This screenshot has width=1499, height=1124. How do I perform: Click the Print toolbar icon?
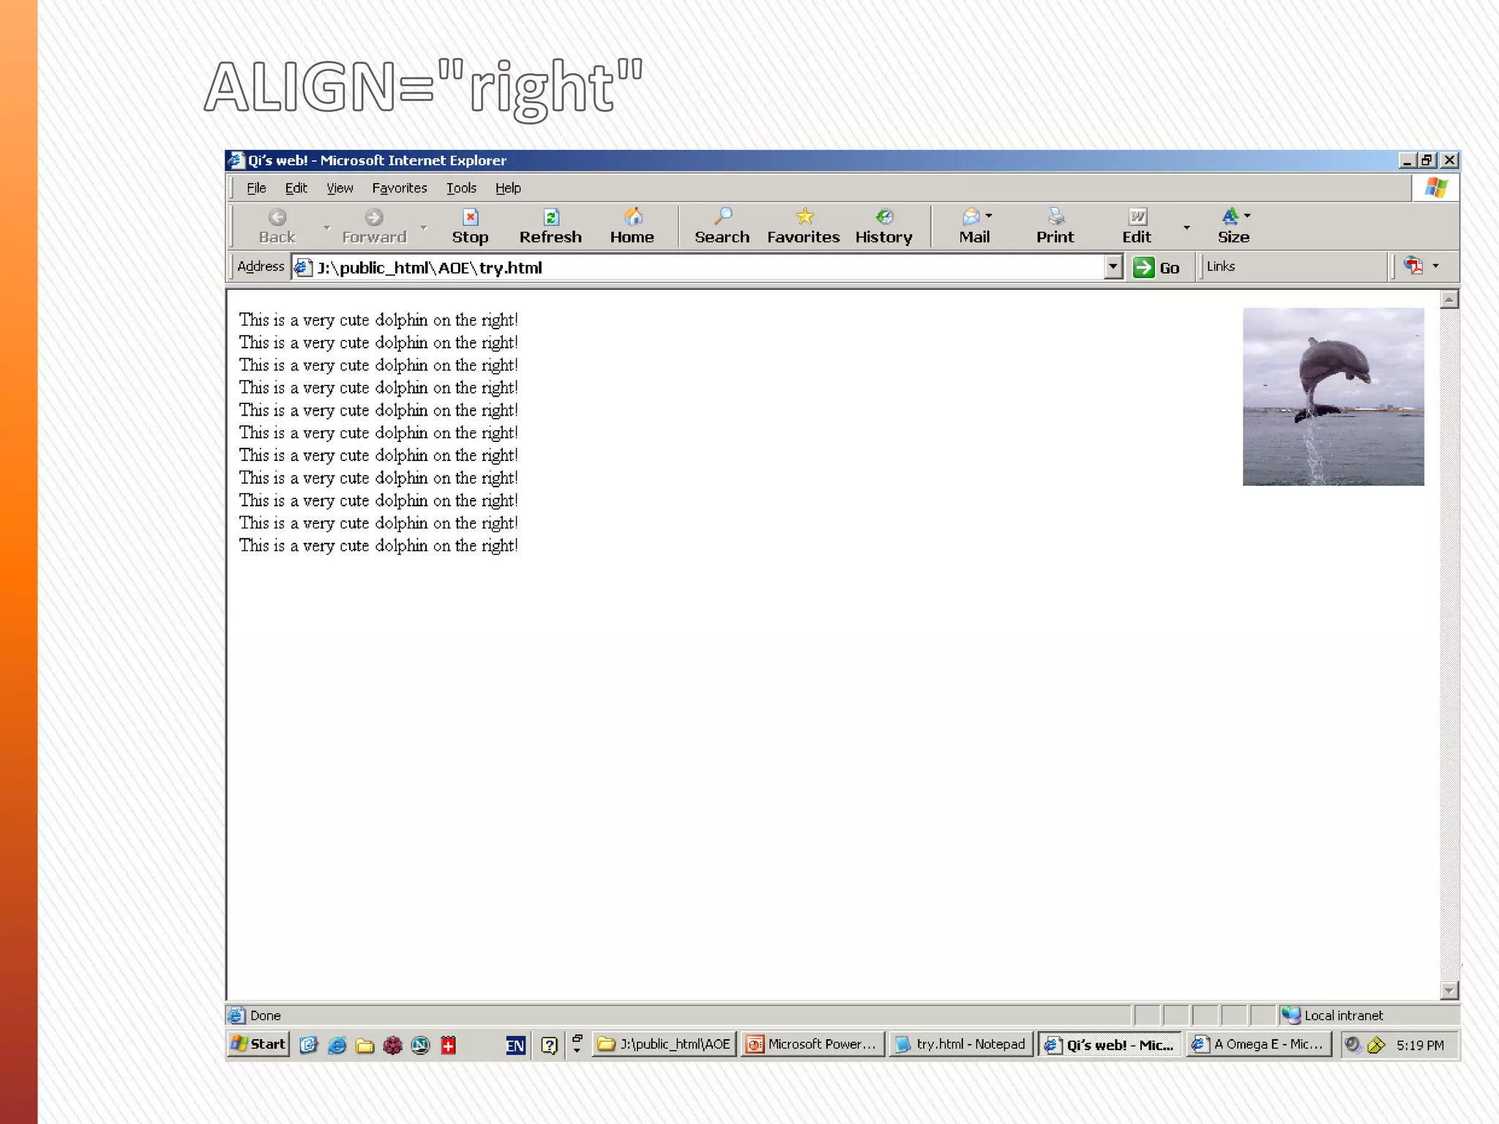[x=1055, y=217]
